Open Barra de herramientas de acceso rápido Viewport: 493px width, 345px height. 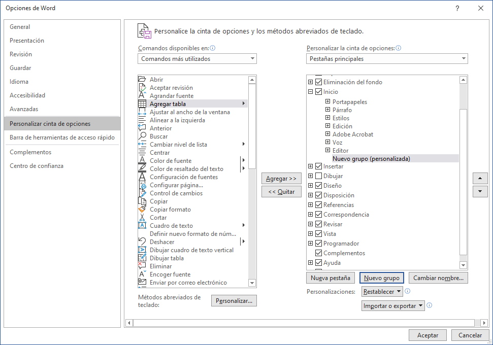62,137
